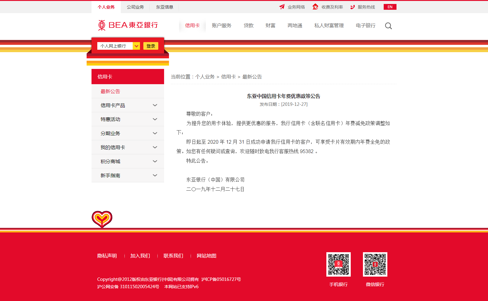Open the 信用卡 main menu
Image resolution: width=488 pixels, height=301 pixels.
192,26
